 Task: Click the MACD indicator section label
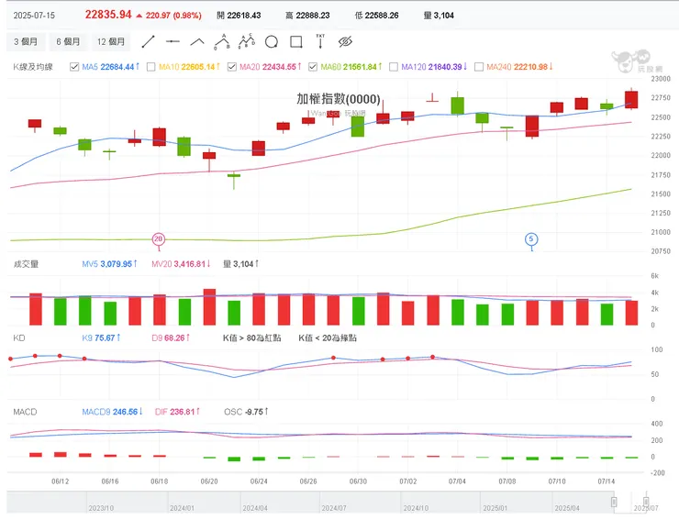(25, 412)
